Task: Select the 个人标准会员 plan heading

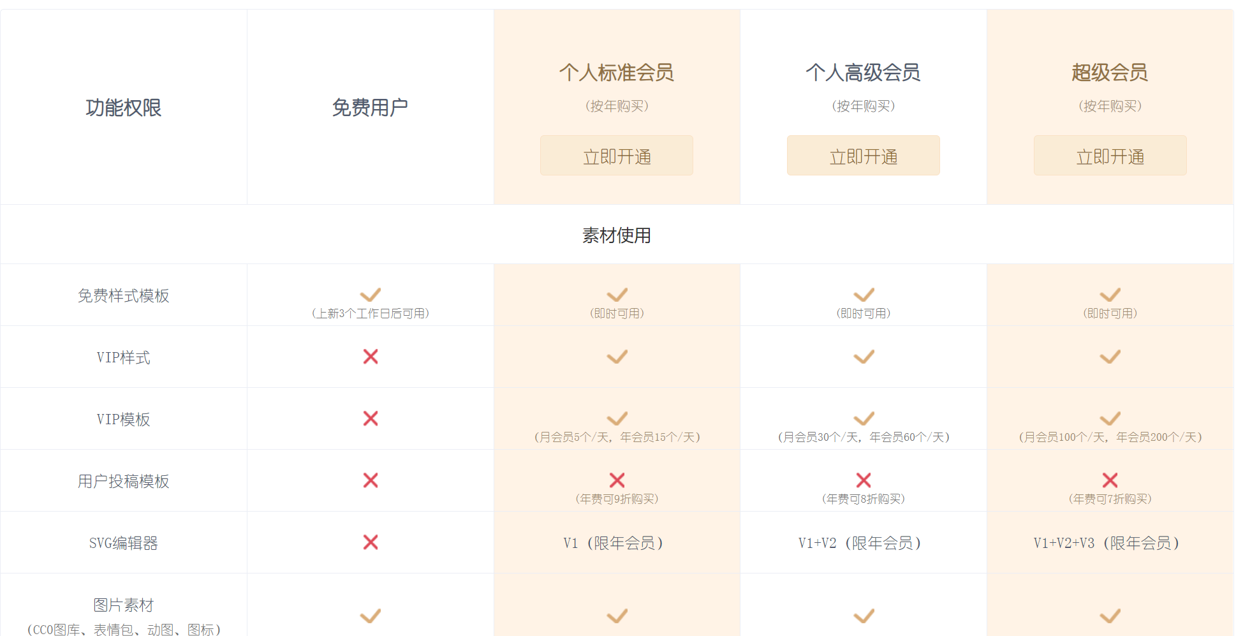Action: click(x=617, y=73)
